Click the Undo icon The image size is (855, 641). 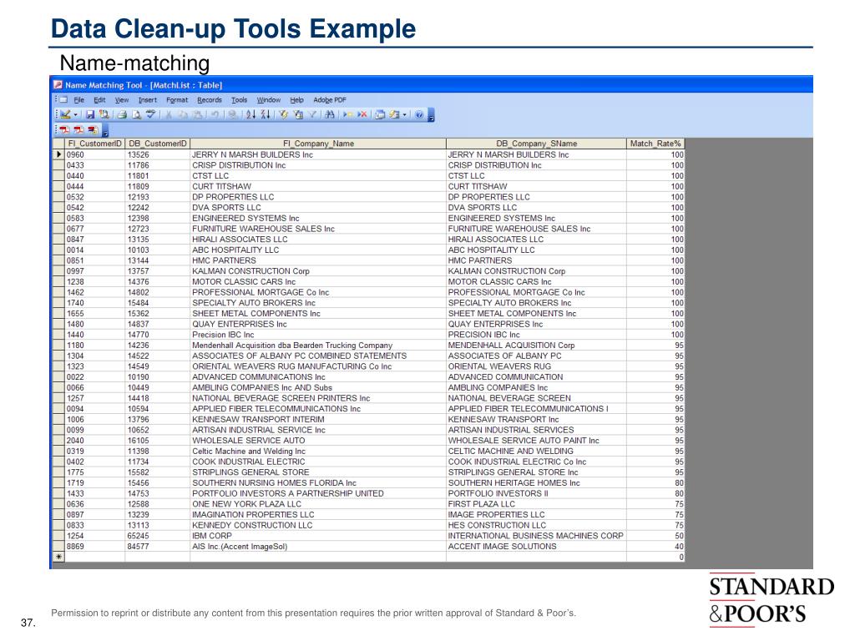(x=215, y=114)
